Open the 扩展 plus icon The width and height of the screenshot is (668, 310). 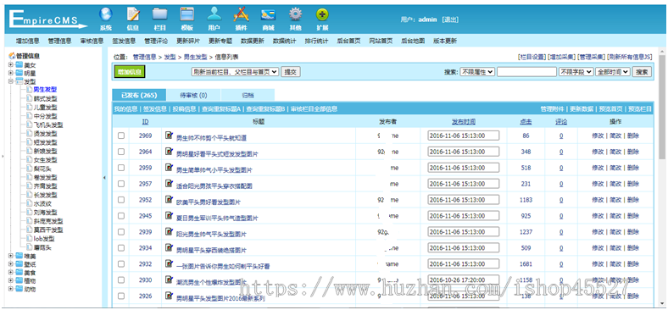pyautogui.click(x=322, y=15)
